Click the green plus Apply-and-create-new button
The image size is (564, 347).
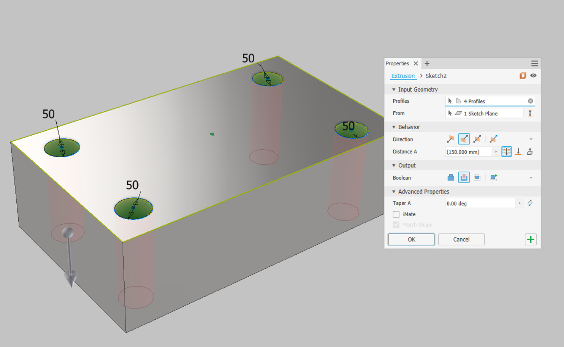531,239
